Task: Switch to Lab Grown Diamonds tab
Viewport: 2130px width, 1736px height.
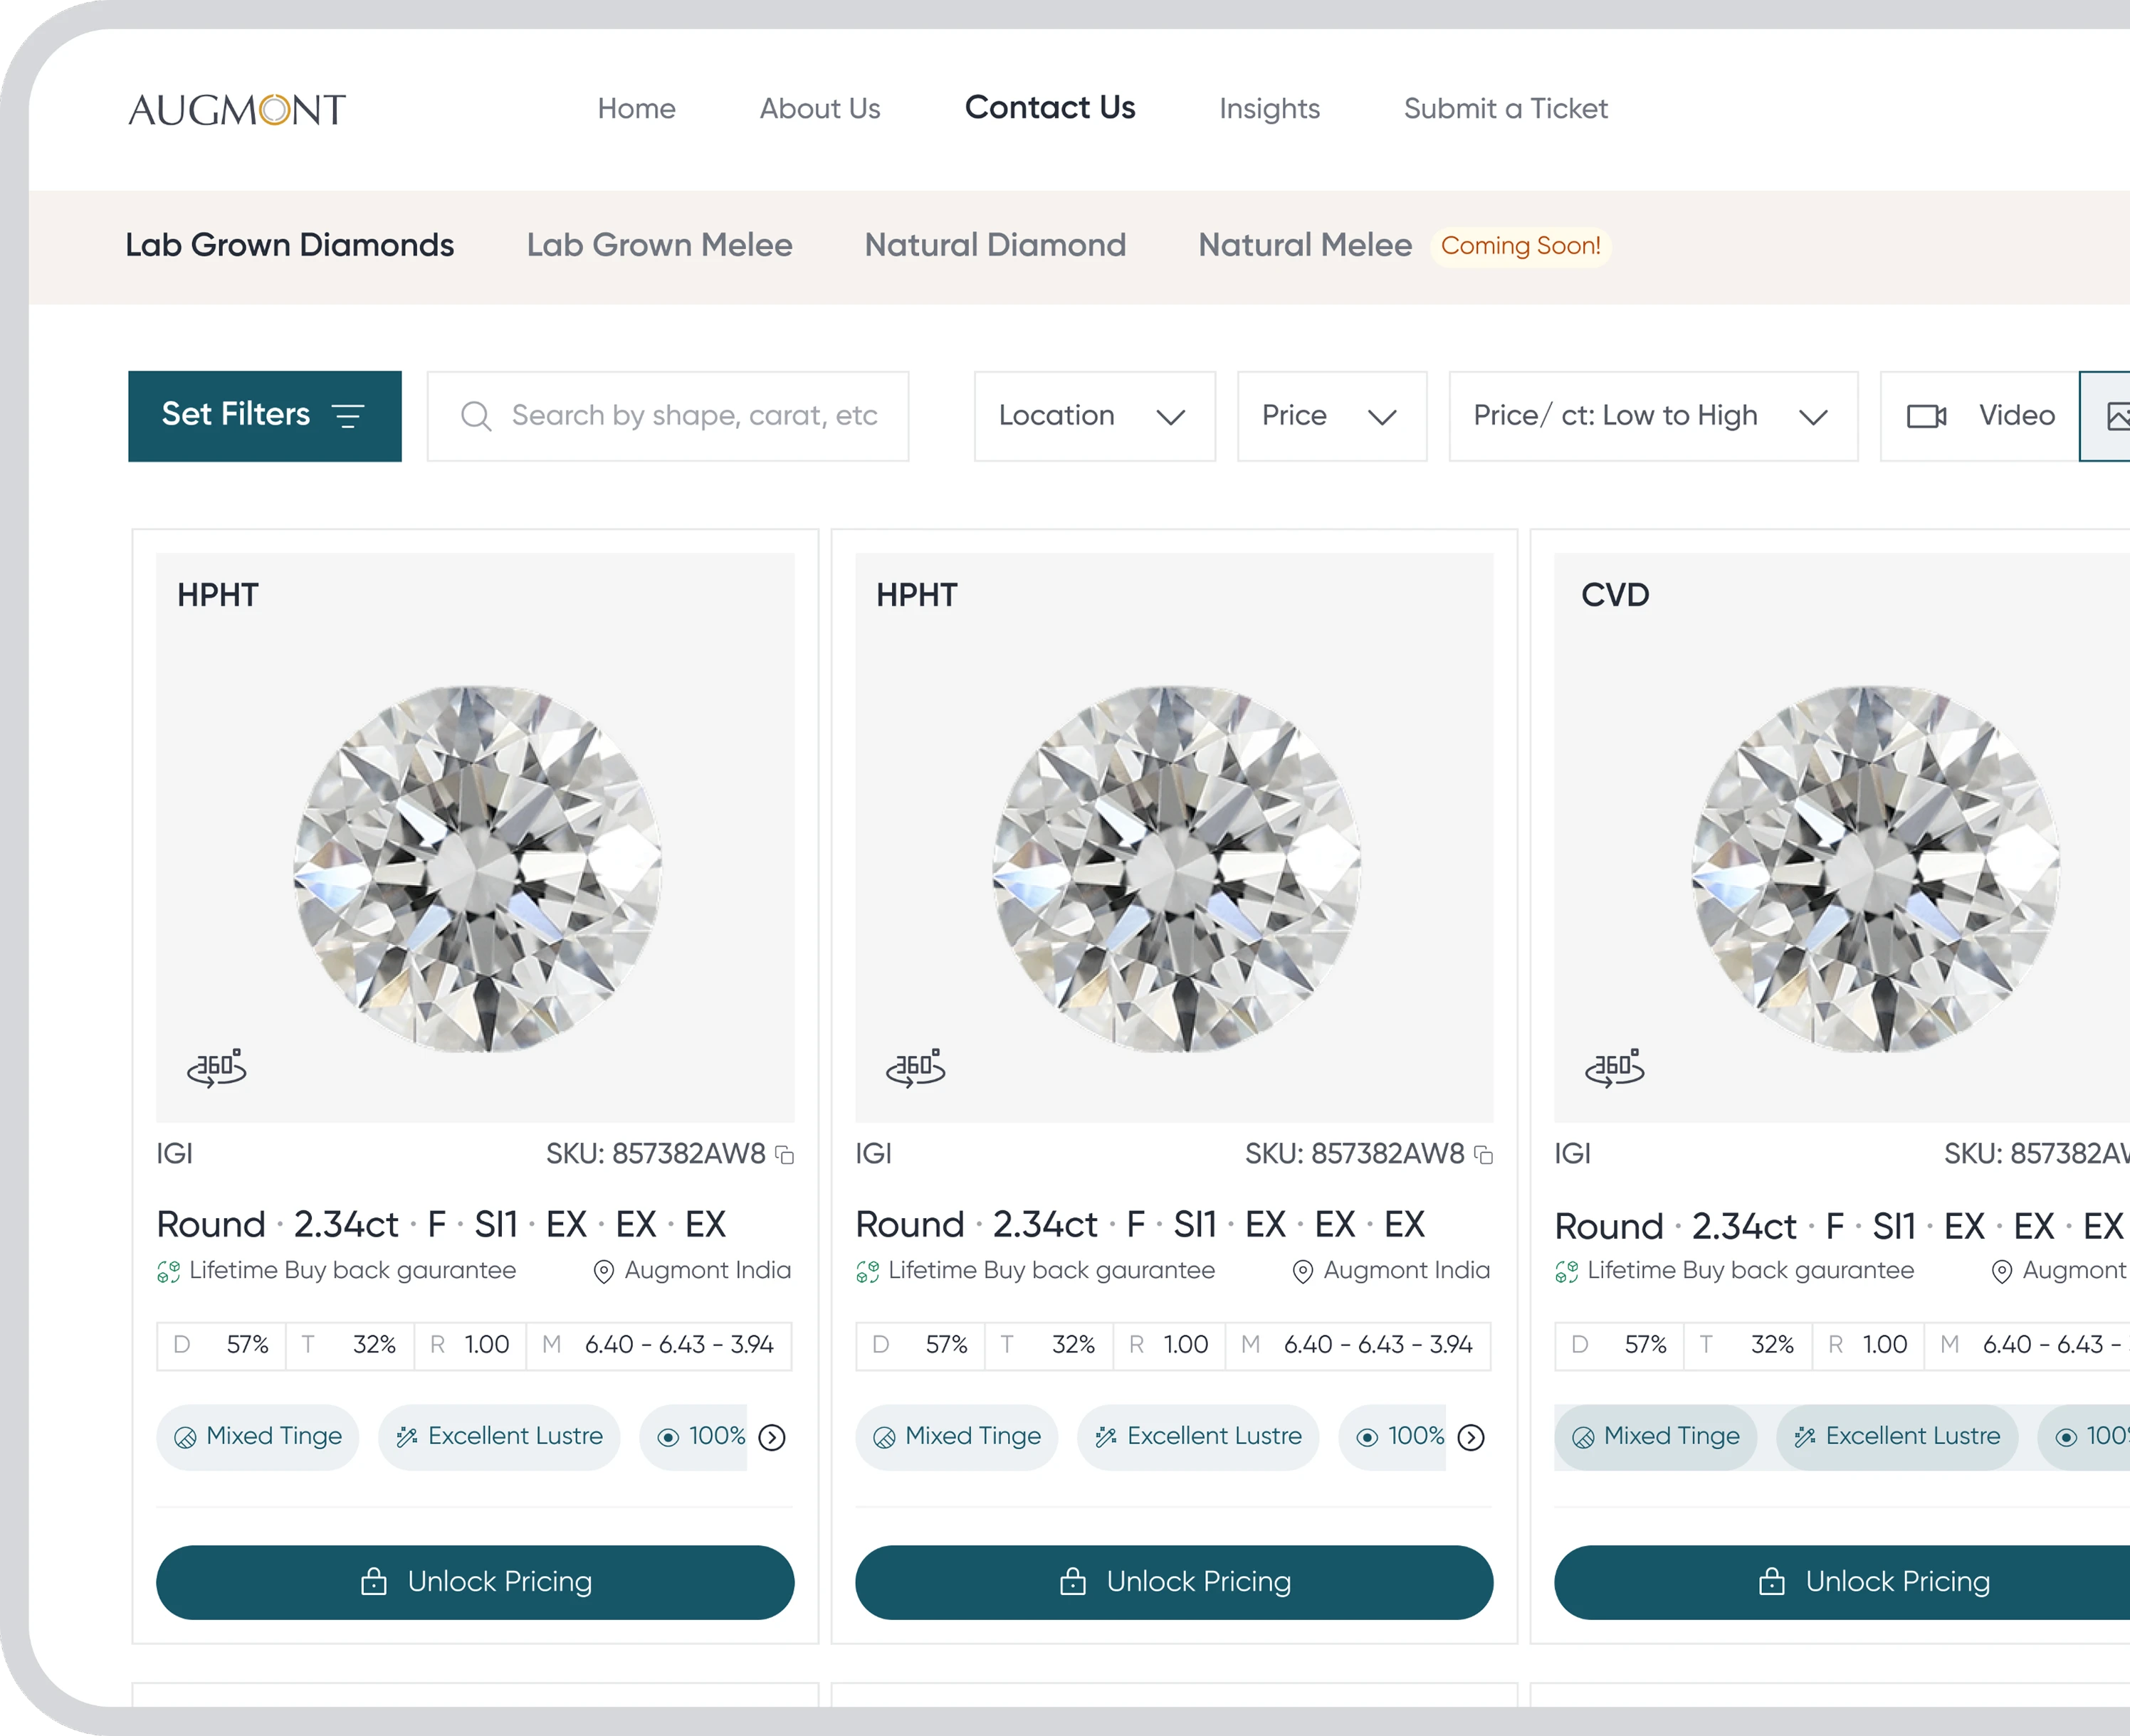Action: click(x=289, y=245)
